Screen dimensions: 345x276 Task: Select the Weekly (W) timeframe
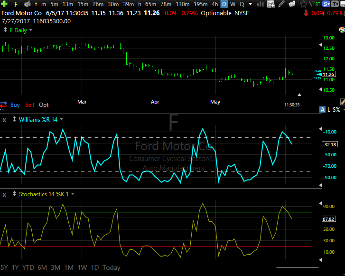[233, 4]
